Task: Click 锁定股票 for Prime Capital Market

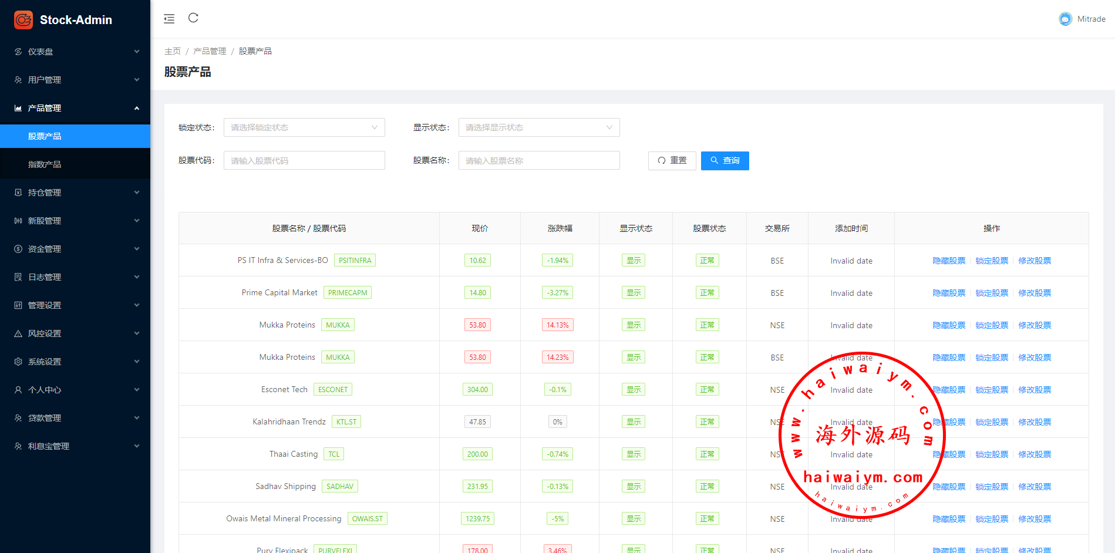Action: [992, 293]
